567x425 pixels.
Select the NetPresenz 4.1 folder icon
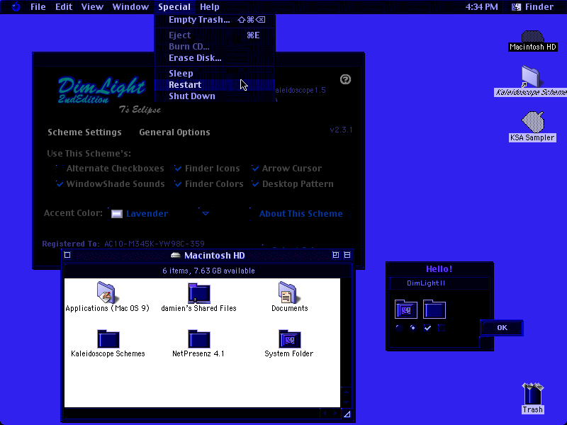[x=199, y=339]
